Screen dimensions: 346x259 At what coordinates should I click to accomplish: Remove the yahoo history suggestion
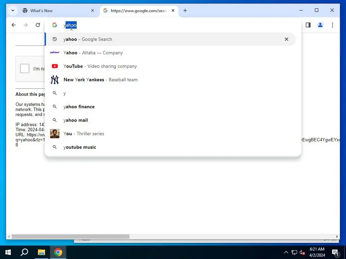click(x=287, y=39)
